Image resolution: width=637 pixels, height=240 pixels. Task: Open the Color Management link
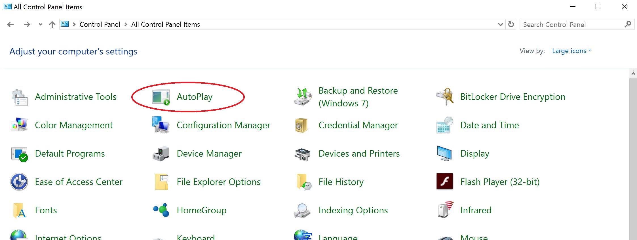click(74, 125)
